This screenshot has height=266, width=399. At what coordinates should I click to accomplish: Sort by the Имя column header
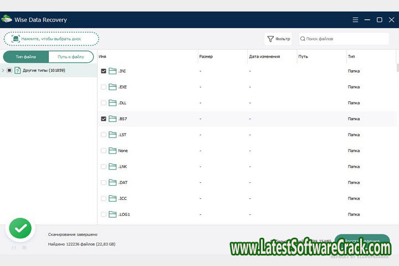103,57
